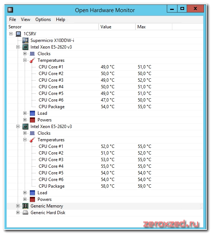
Task: Expand Powers under the first Xeon CPU
Action: (x=25, y=120)
